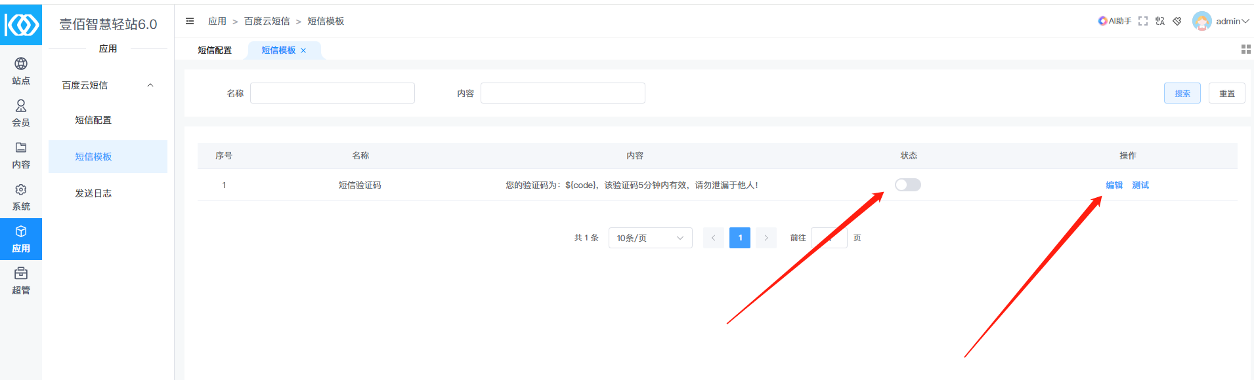Click the 编辑 link for 短信验证码
Image resolution: width=1254 pixels, height=380 pixels.
[1114, 185]
